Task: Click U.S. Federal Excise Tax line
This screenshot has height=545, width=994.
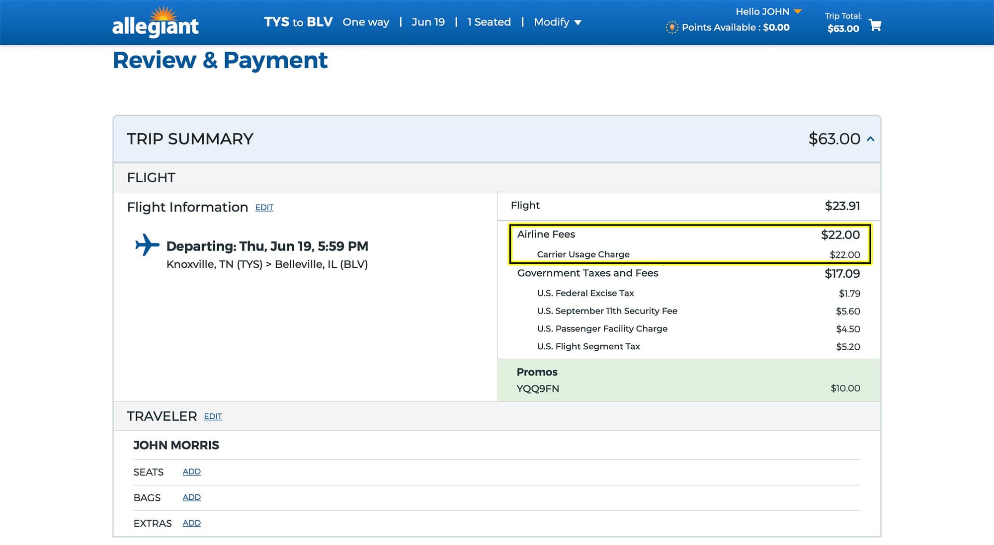Action: pyautogui.click(x=698, y=293)
